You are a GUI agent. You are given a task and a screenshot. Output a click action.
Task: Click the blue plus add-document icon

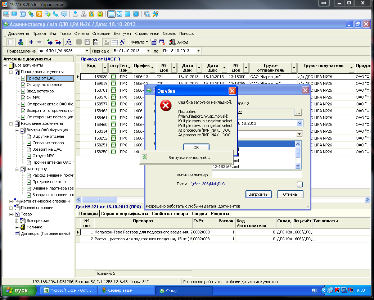pos(31,42)
